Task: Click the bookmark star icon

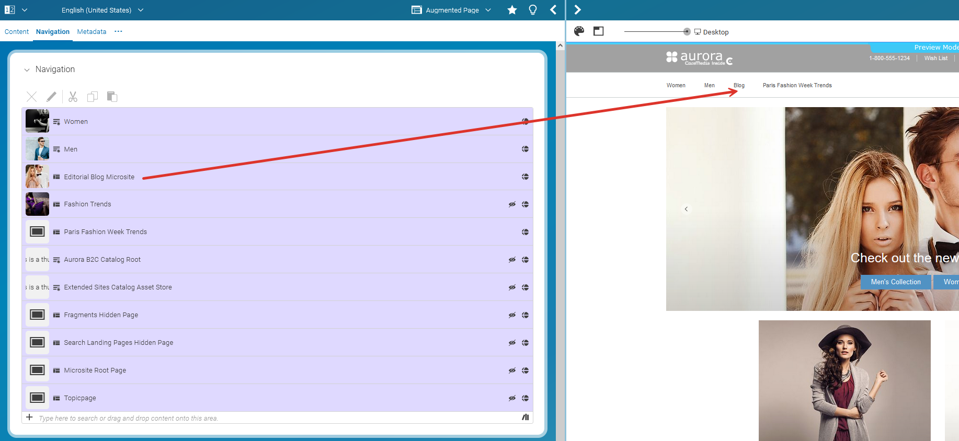Action: point(512,10)
